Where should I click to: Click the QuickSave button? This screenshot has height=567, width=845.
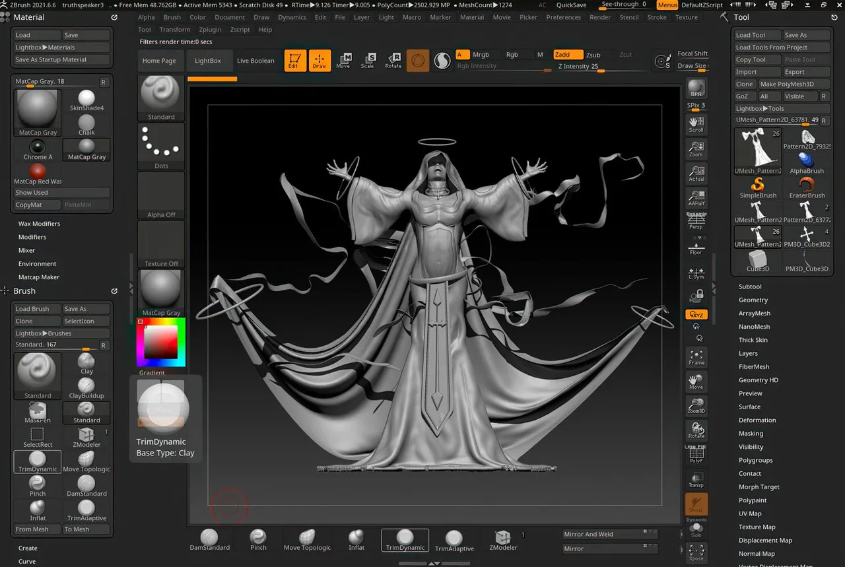click(571, 5)
